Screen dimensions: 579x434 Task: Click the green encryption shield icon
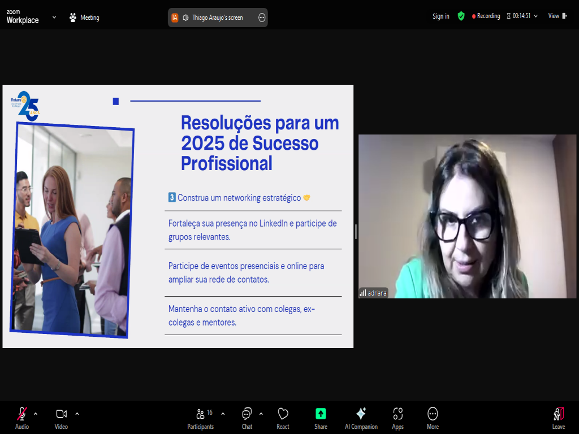(x=461, y=16)
